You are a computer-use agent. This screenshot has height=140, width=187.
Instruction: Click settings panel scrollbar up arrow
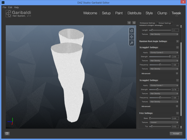(181, 27)
